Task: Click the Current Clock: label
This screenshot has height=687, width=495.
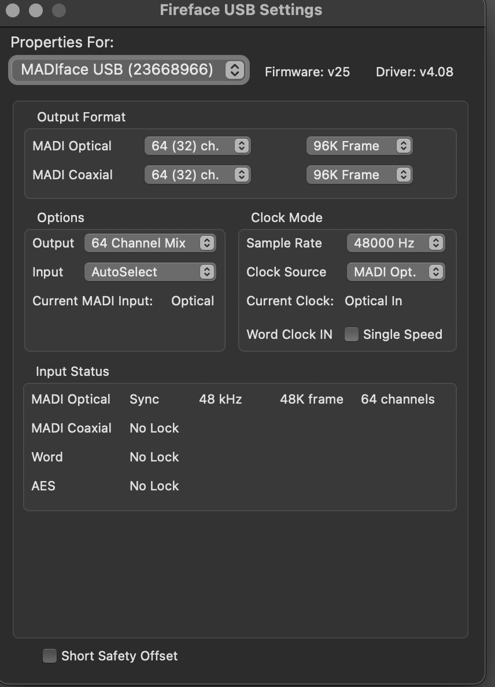Action: point(290,301)
